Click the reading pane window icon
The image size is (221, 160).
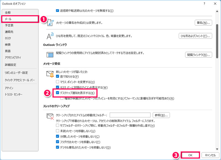(50, 55)
